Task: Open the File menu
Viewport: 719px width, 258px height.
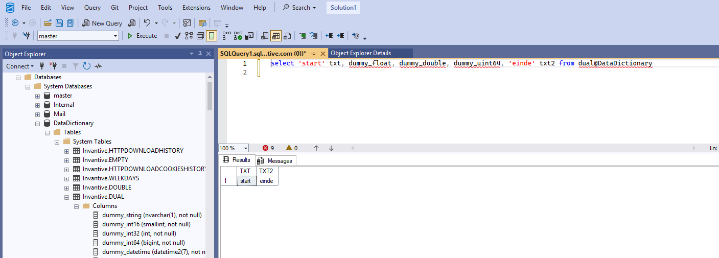Action: [26, 8]
